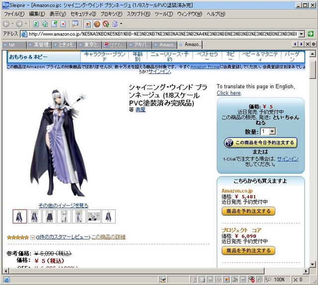This screenshot has height=285, width=318.
Task: Switch to the アキバ tab
Action: [x=140, y=45]
